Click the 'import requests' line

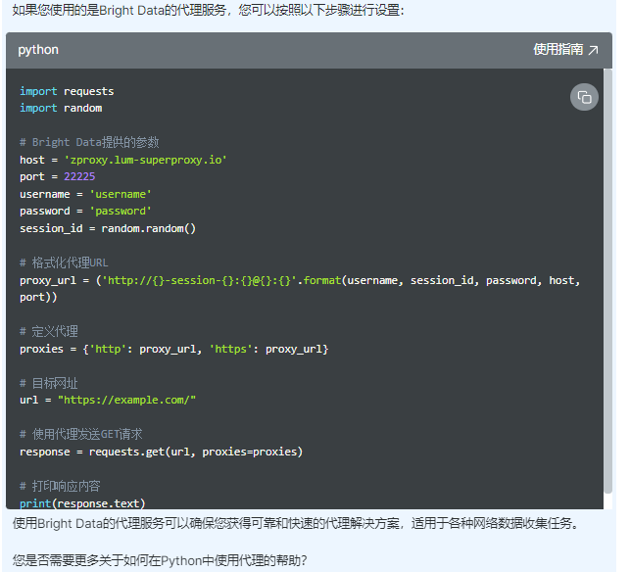67,92
